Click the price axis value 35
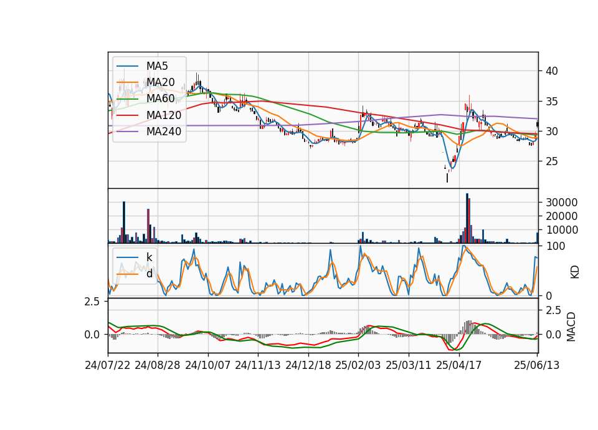The height and width of the screenshot is (430, 598). click(551, 102)
